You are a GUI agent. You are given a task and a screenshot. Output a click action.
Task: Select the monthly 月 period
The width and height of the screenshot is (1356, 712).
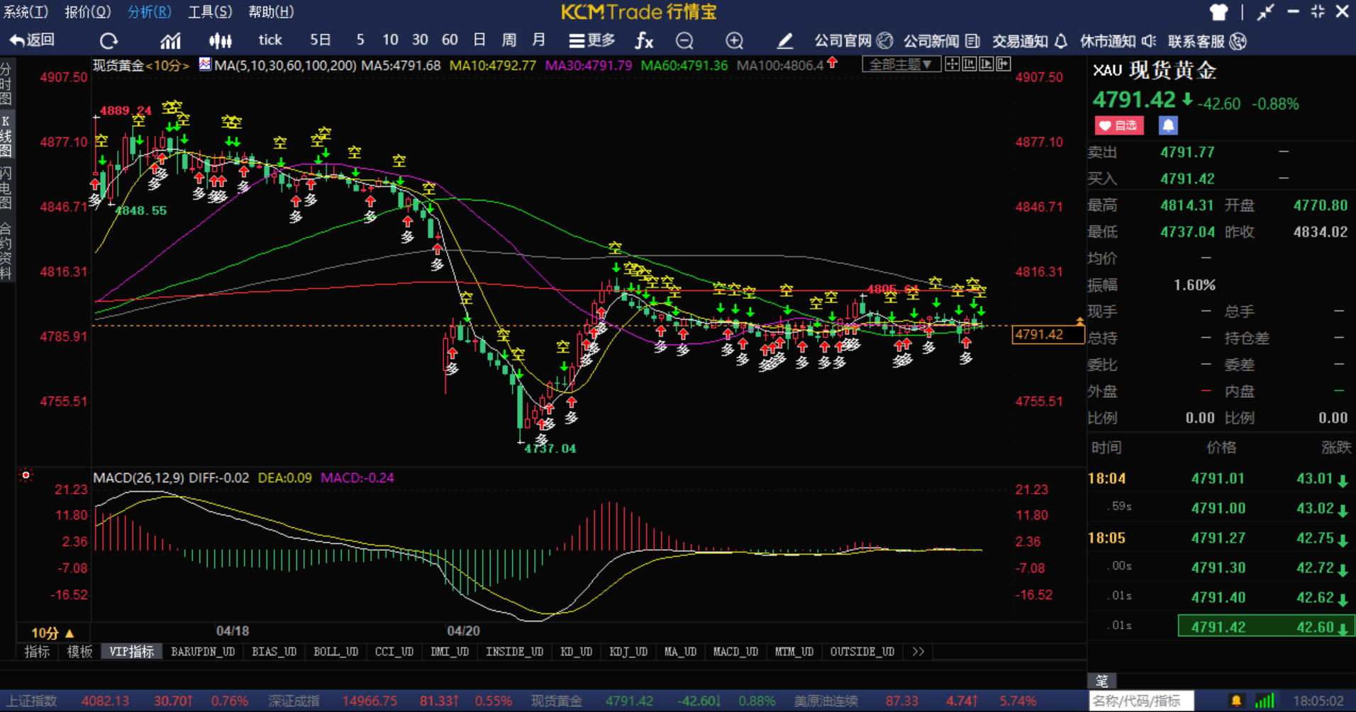click(539, 40)
